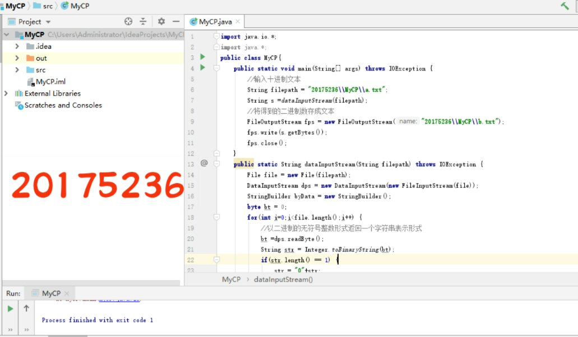This screenshot has width=578, height=337.
Task: Open Project panel settings gear
Action: click(161, 21)
